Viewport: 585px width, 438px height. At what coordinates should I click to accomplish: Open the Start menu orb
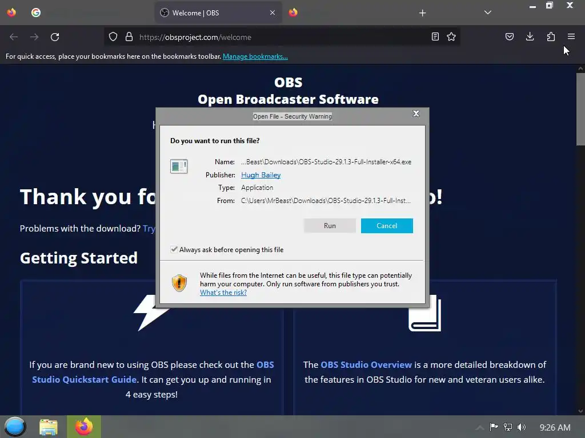click(x=15, y=427)
